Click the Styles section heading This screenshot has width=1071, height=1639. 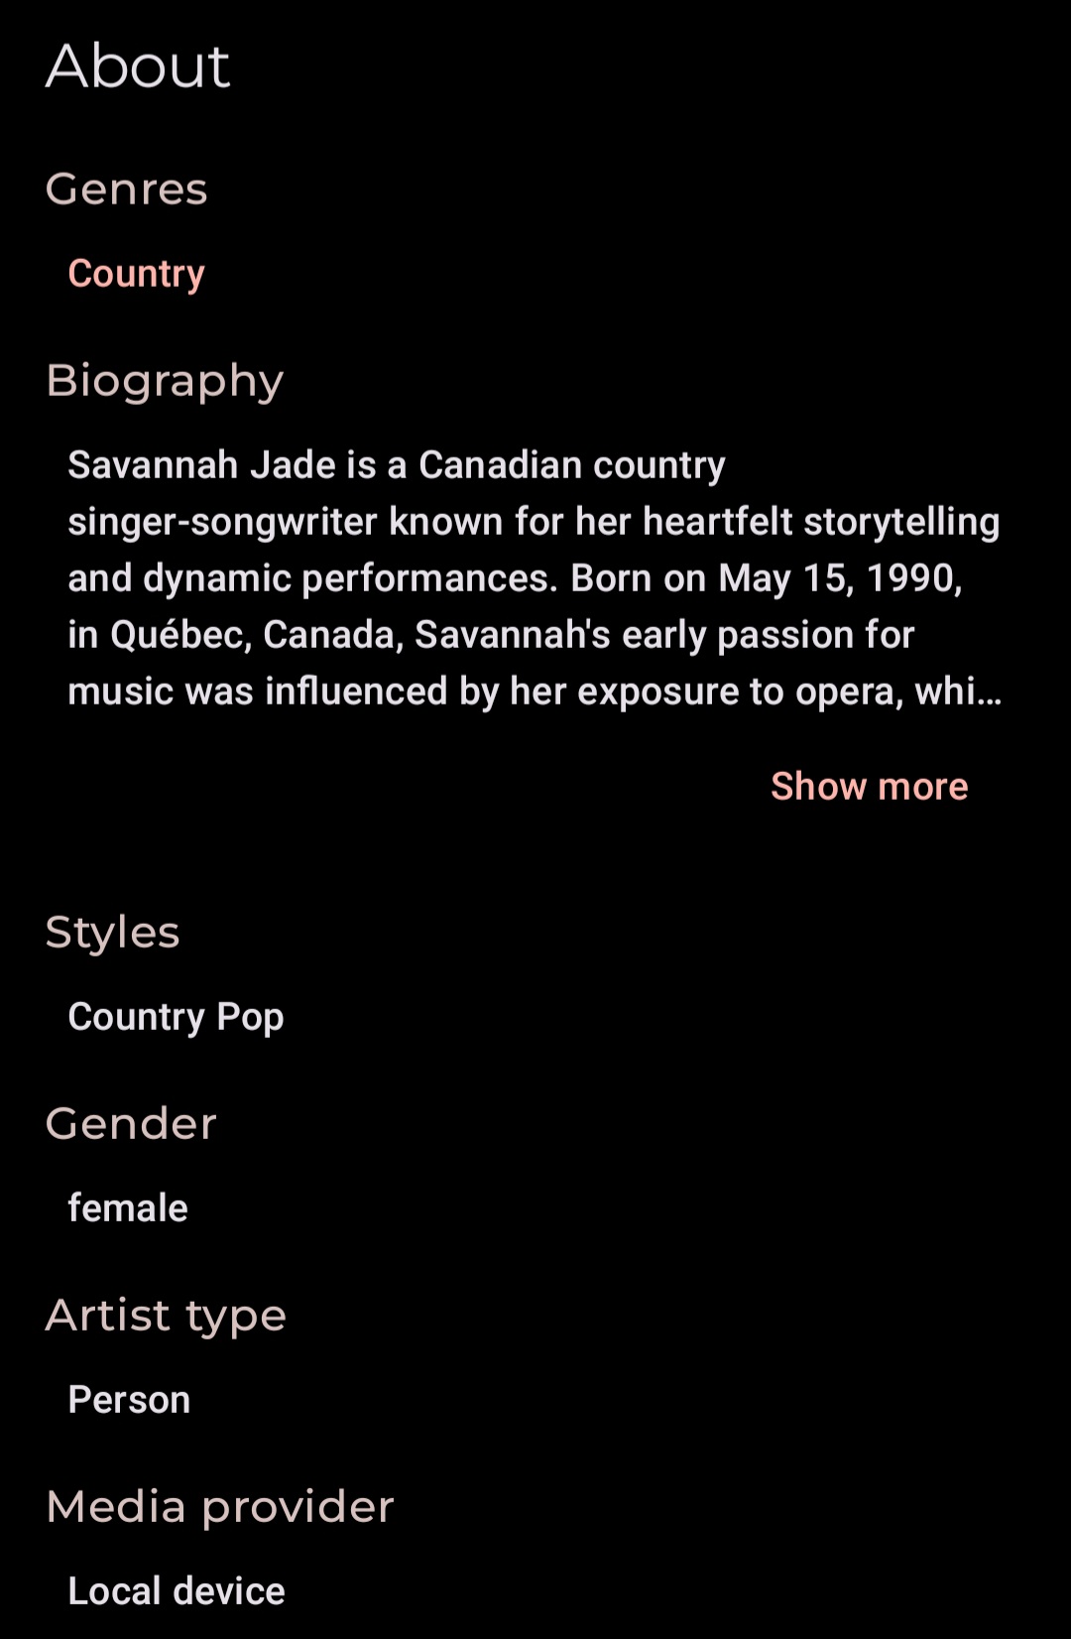pyautogui.click(x=113, y=933)
